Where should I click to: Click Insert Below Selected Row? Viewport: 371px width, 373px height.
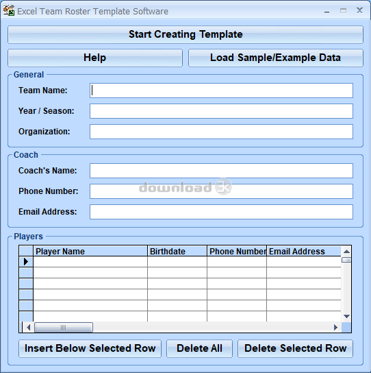[x=90, y=348]
